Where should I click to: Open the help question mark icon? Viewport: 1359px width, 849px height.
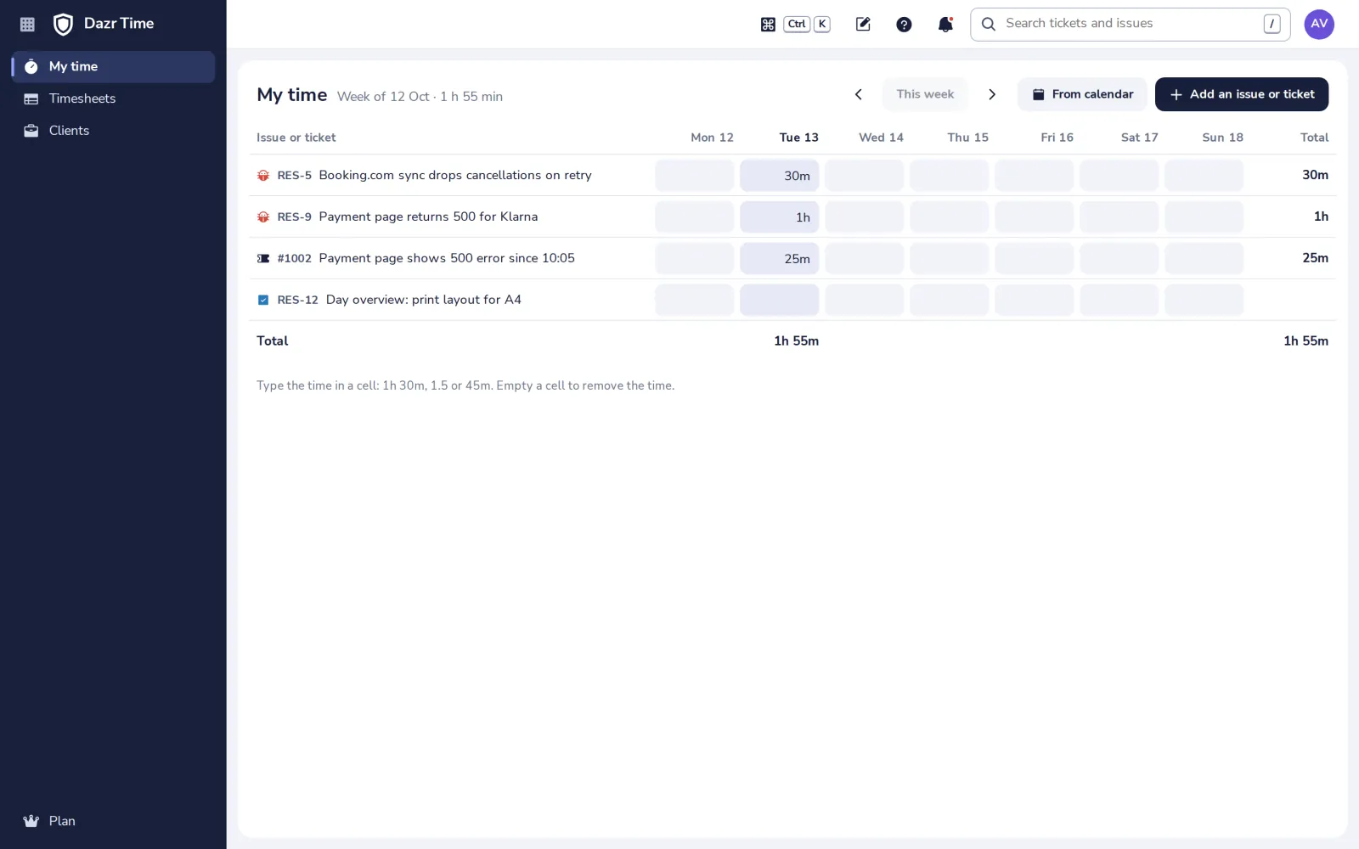[904, 25]
